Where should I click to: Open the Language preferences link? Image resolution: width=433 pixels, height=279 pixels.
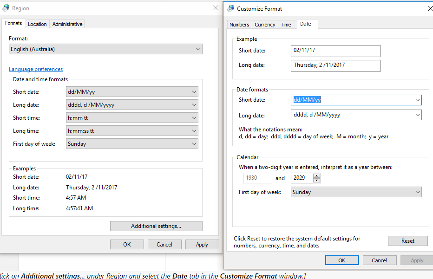pyautogui.click(x=36, y=69)
